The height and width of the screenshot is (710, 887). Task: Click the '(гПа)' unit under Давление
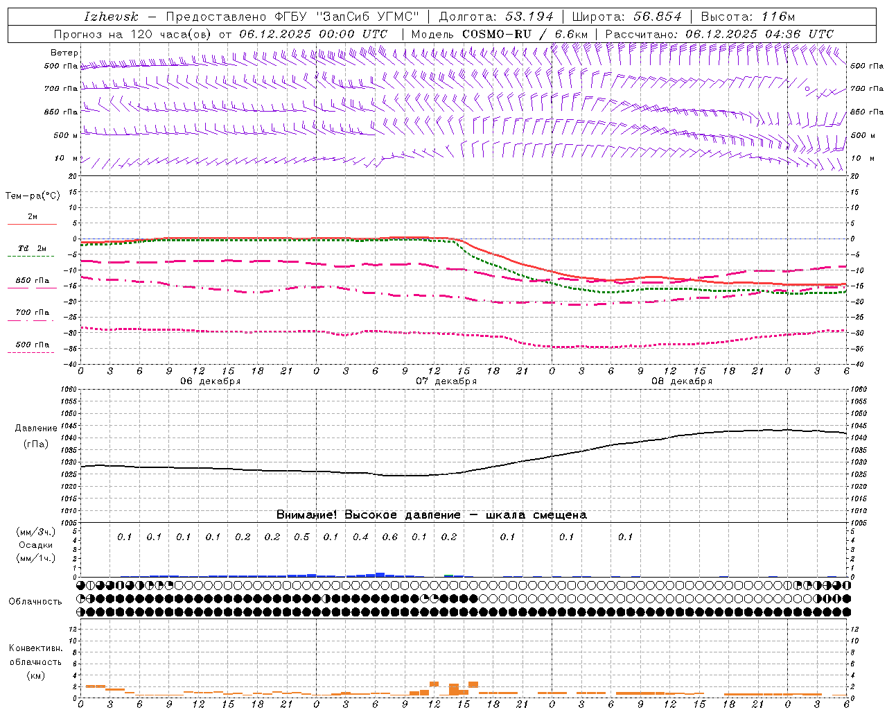pos(36,444)
